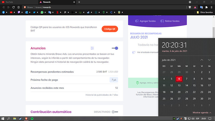Select July 31 in the calendar
215x121 pixels.
[x=209, y=99]
